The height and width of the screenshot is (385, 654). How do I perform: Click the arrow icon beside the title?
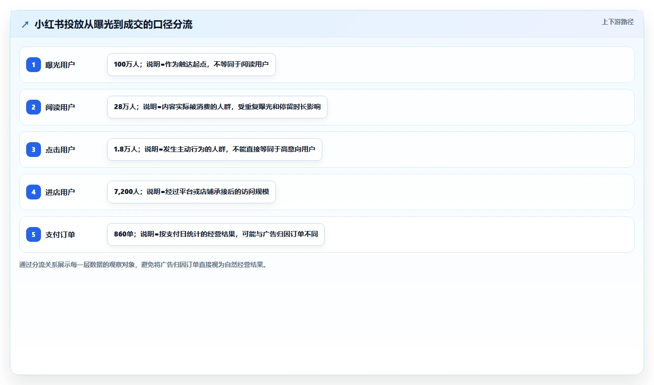coord(25,24)
